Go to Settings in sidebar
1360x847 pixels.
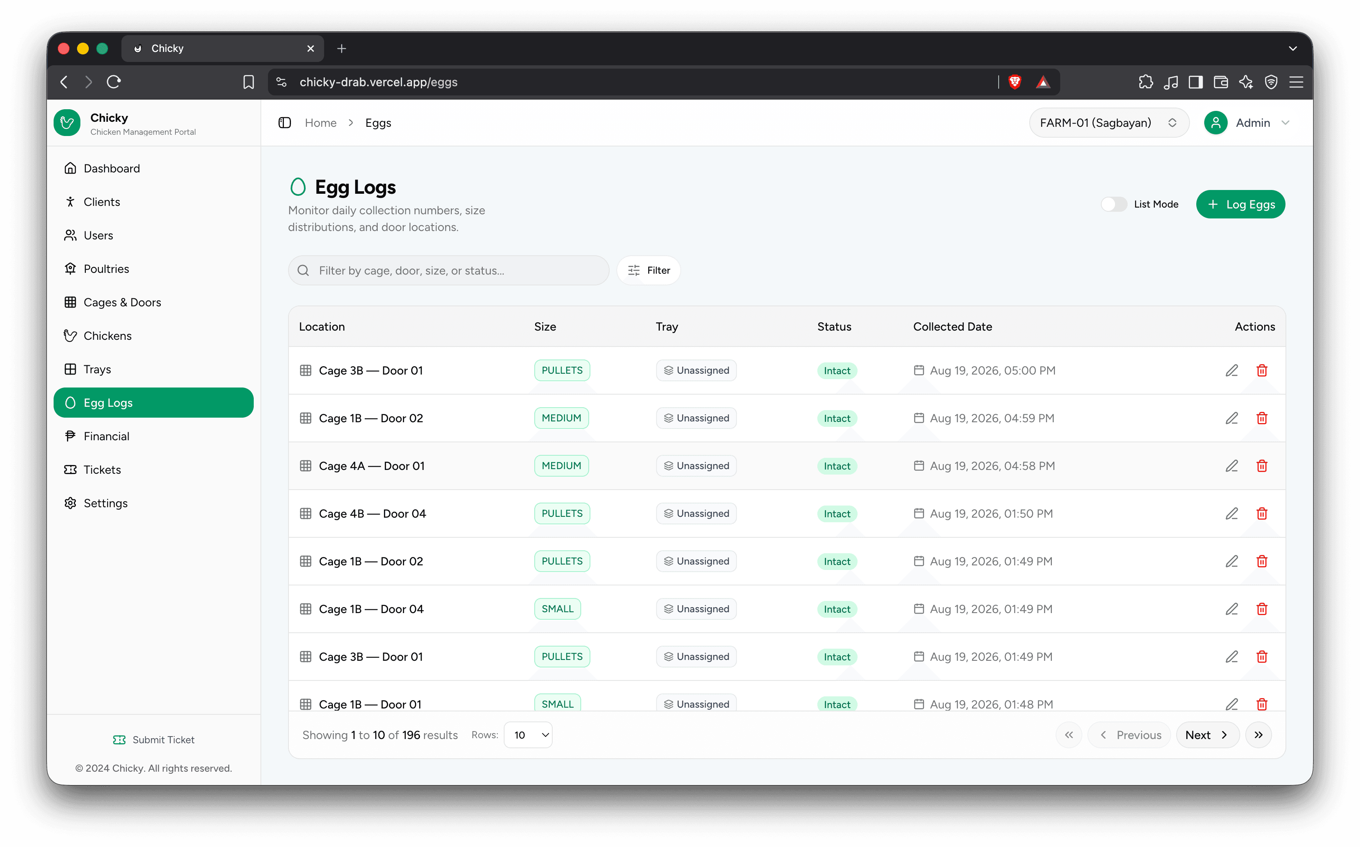[153, 503]
